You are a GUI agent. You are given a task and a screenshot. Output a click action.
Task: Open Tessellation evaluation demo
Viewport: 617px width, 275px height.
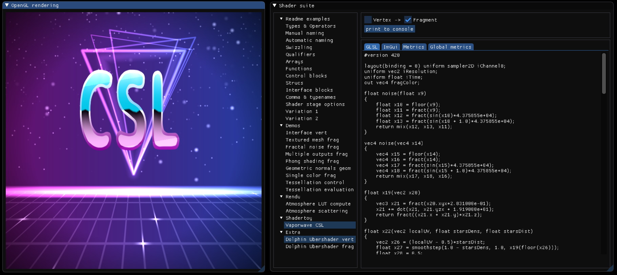[320, 190]
